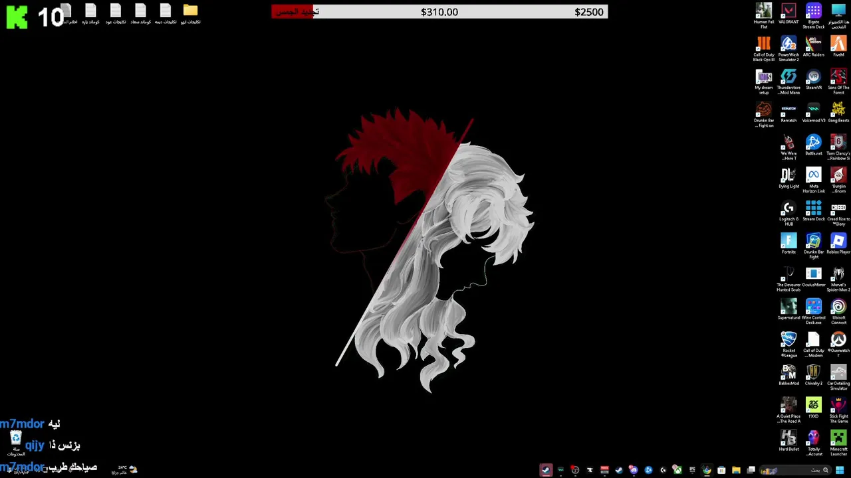Select the Drunken Bar Fight on pumpkin icon
The image size is (851, 478).
[x=764, y=115]
